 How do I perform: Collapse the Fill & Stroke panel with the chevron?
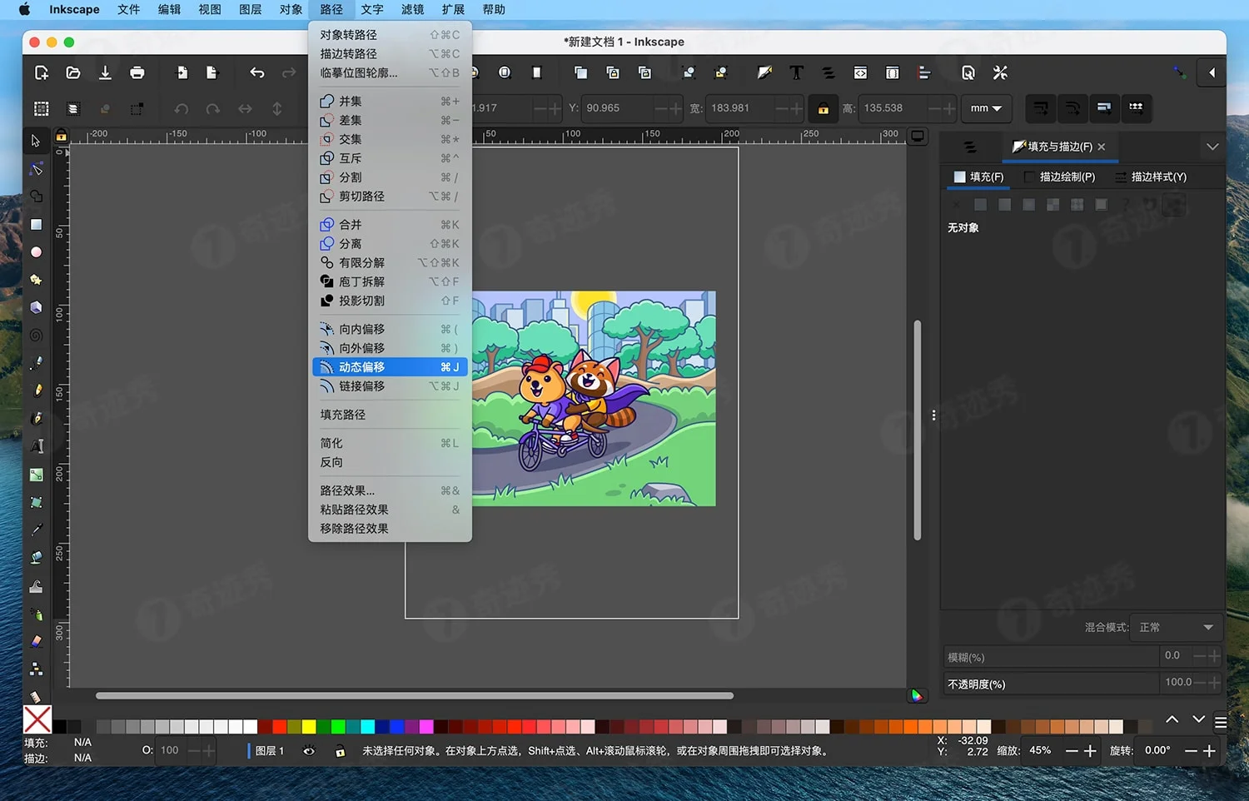click(1213, 147)
